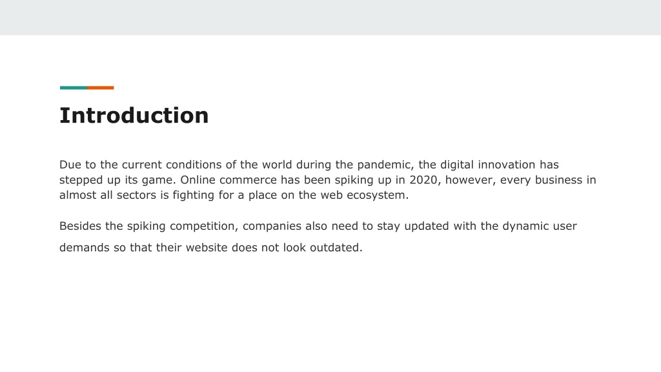Click the word 'demands' on last line
This screenshot has height=372, width=661.
pyautogui.click(x=85, y=247)
